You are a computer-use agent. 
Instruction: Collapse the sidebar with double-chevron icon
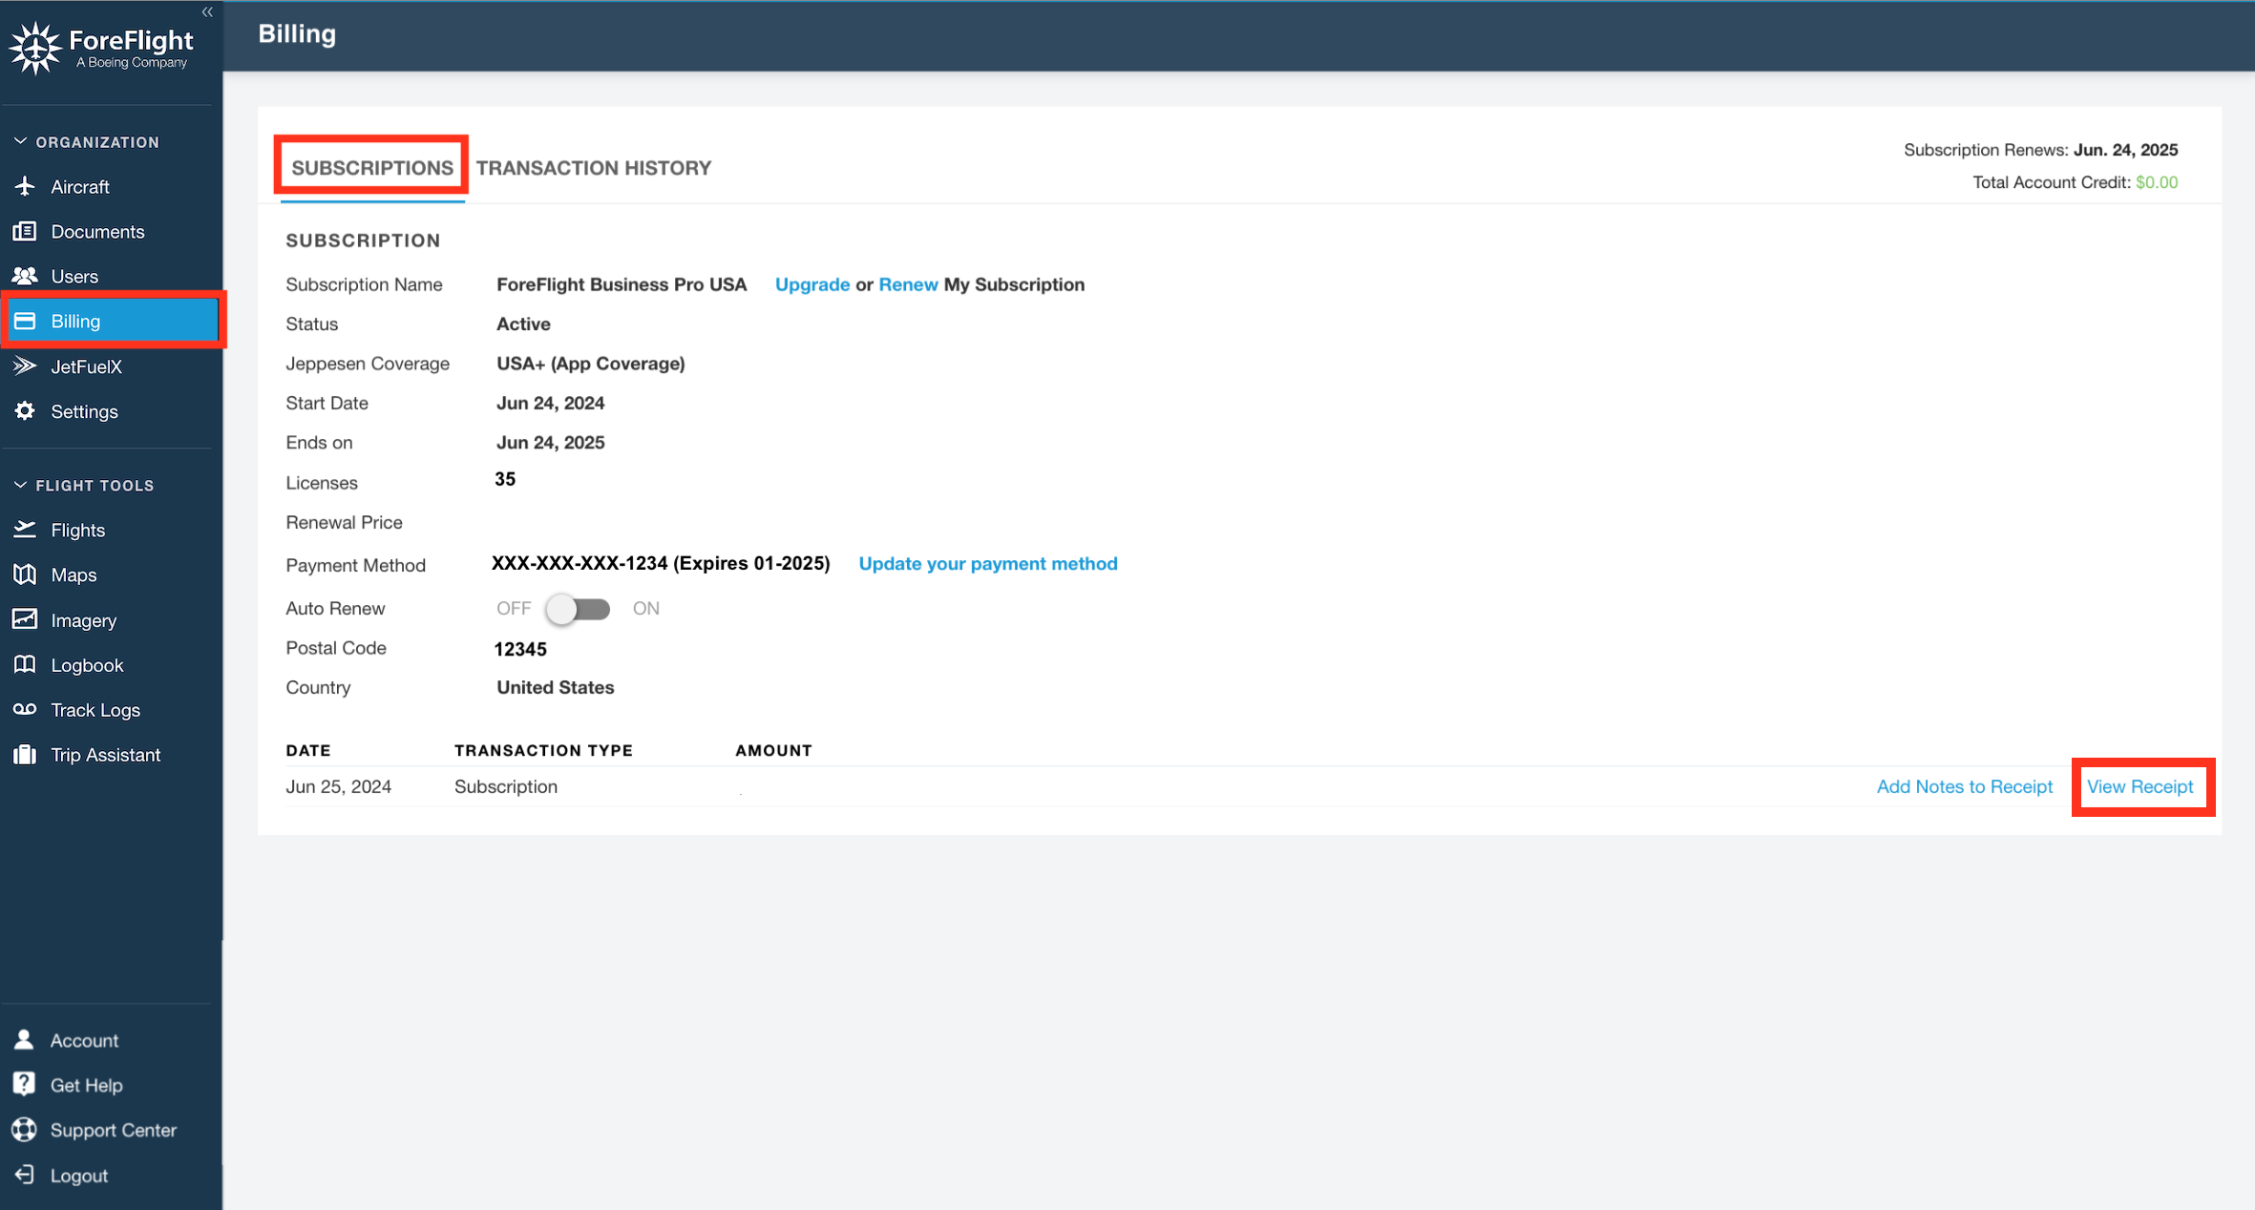(x=207, y=12)
